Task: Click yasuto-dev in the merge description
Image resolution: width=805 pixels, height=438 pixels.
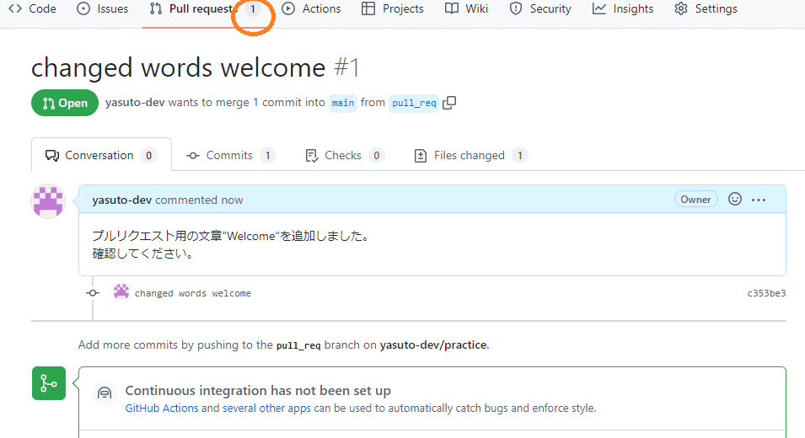Action: pos(135,103)
